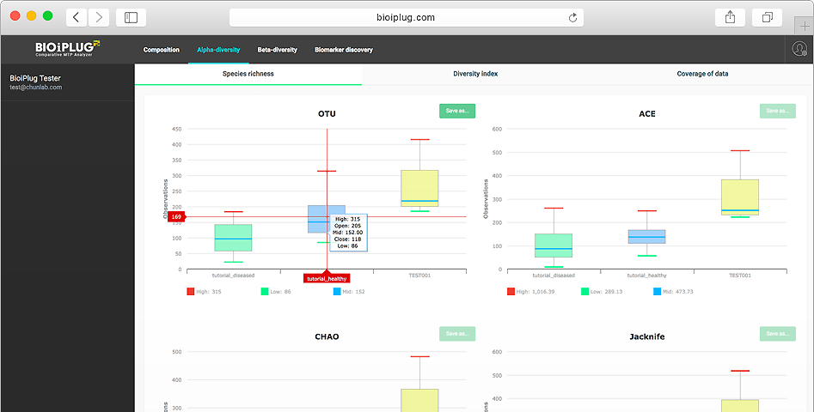Click the TEST001 axis label in ACE chart
Image resolution: width=814 pixels, height=412 pixels.
point(740,276)
